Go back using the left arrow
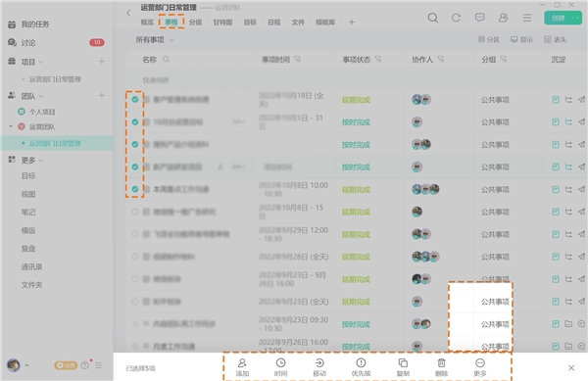This screenshot has width=588, height=381. click(128, 13)
